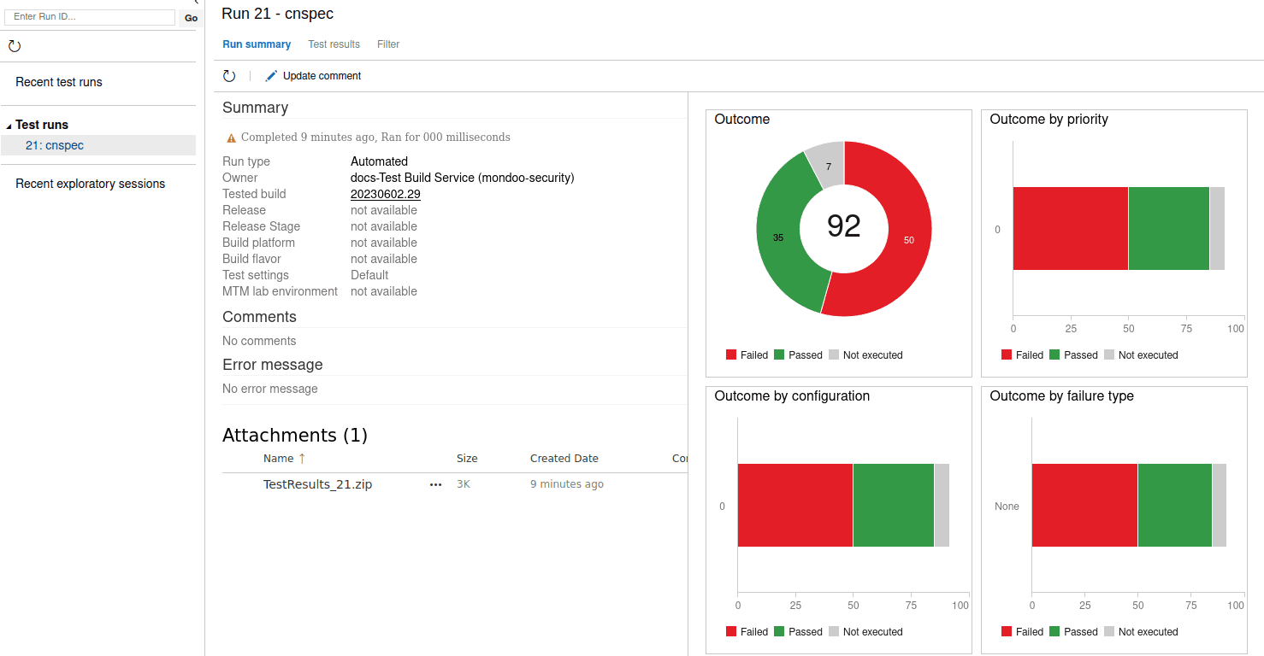The width and height of the screenshot is (1264, 656).
Task: Collapse the Test runs tree node
Action: (9, 126)
